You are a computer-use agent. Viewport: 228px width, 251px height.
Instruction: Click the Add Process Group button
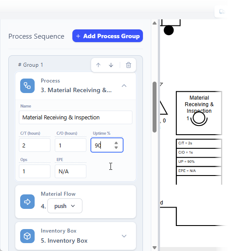click(x=107, y=36)
